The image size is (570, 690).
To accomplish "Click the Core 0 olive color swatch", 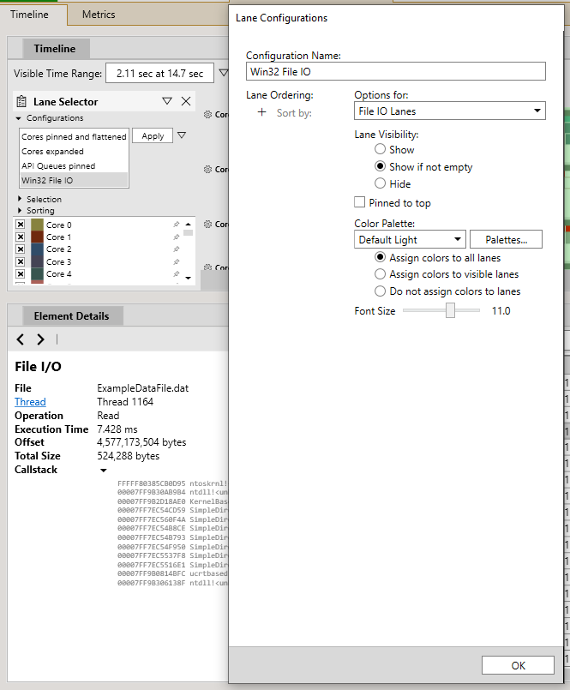I will coord(38,225).
